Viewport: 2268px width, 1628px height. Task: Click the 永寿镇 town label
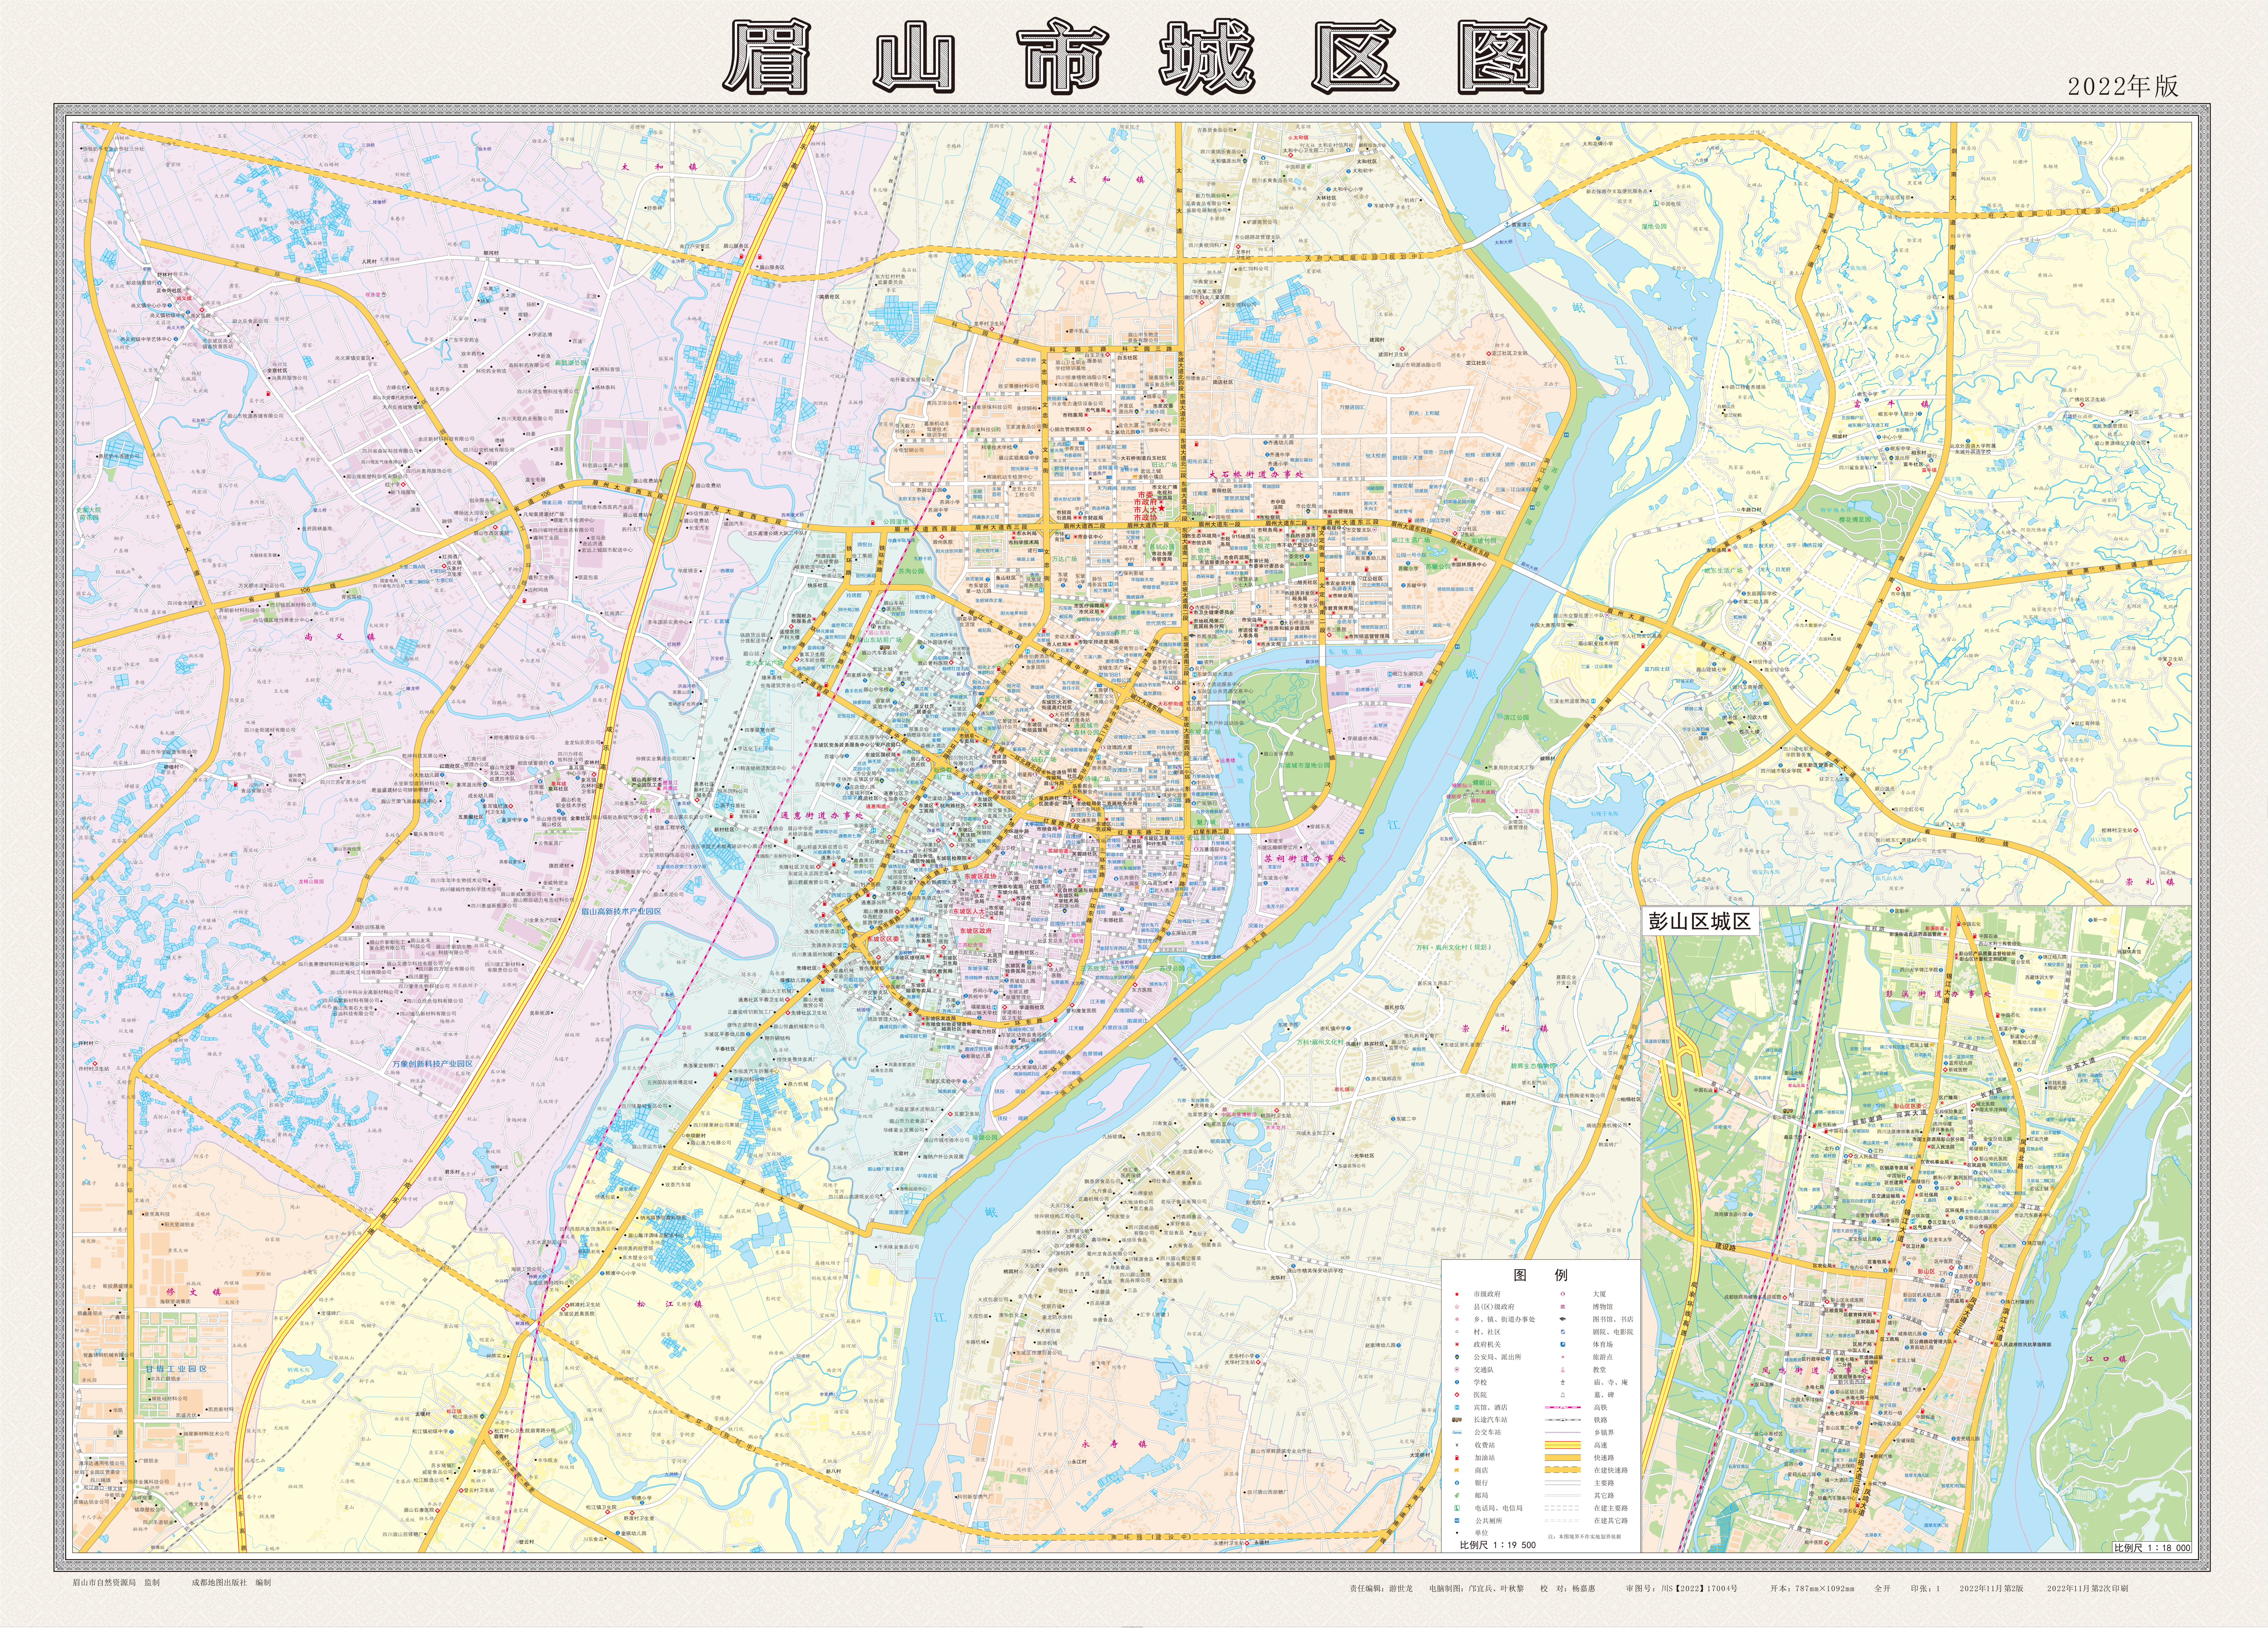pos(1114,1444)
